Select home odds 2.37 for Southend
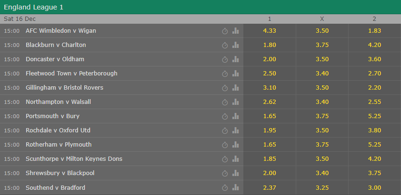Viewport: 401px width, 195px height. pyautogui.click(x=270, y=188)
